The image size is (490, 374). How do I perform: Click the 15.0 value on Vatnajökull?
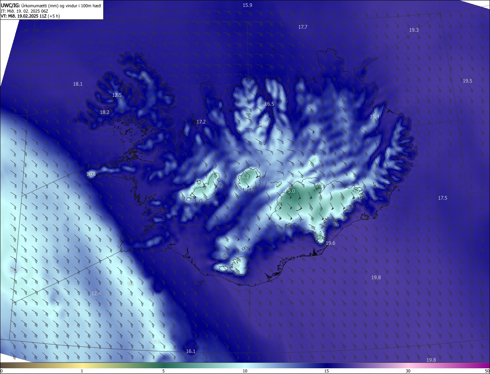pyautogui.click(x=290, y=191)
